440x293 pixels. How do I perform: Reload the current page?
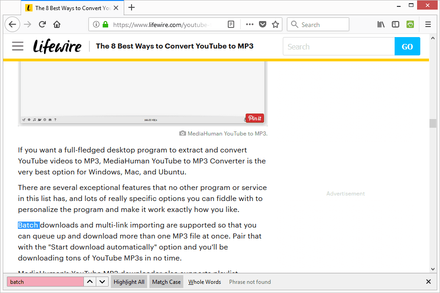point(42,25)
